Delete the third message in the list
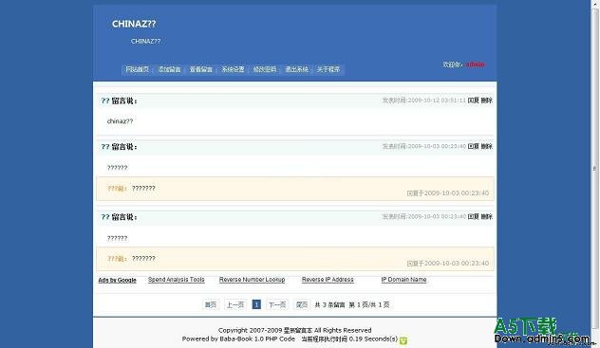This screenshot has height=348, width=600. pos(487,216)
